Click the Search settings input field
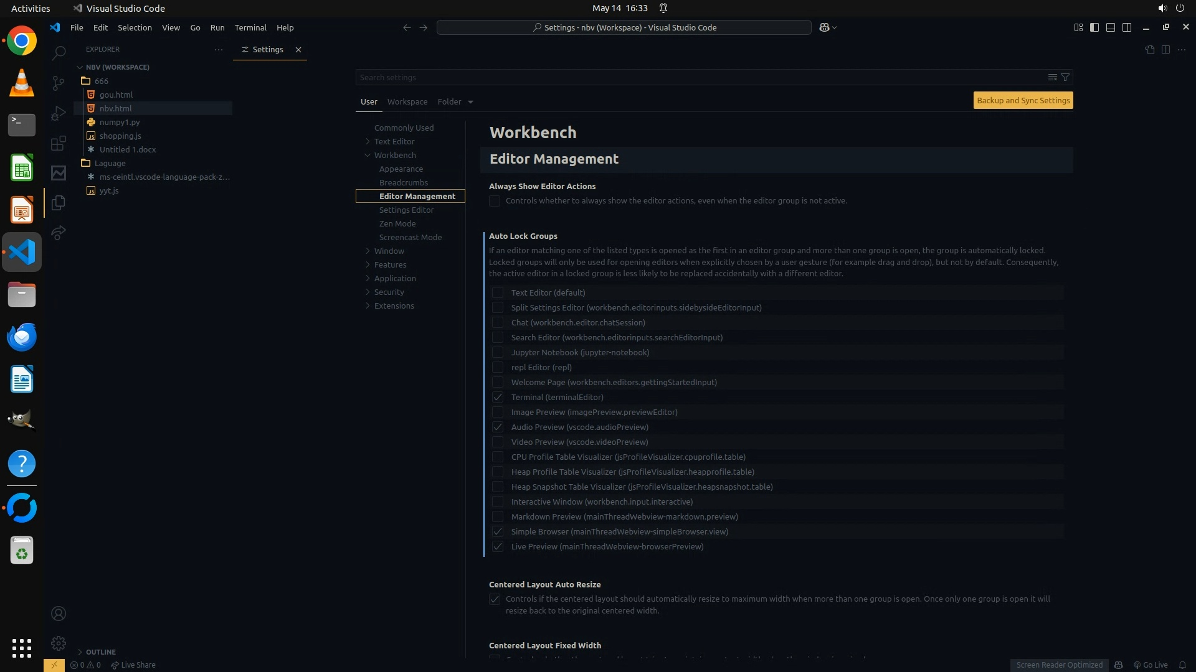The image size is (1196, 672). [698, 77]
